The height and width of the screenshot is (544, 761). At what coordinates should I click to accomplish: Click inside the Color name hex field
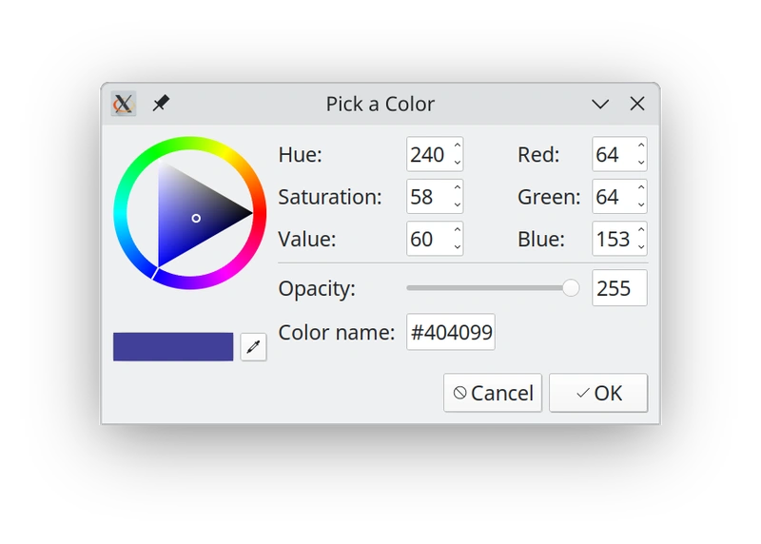point(450,333)
